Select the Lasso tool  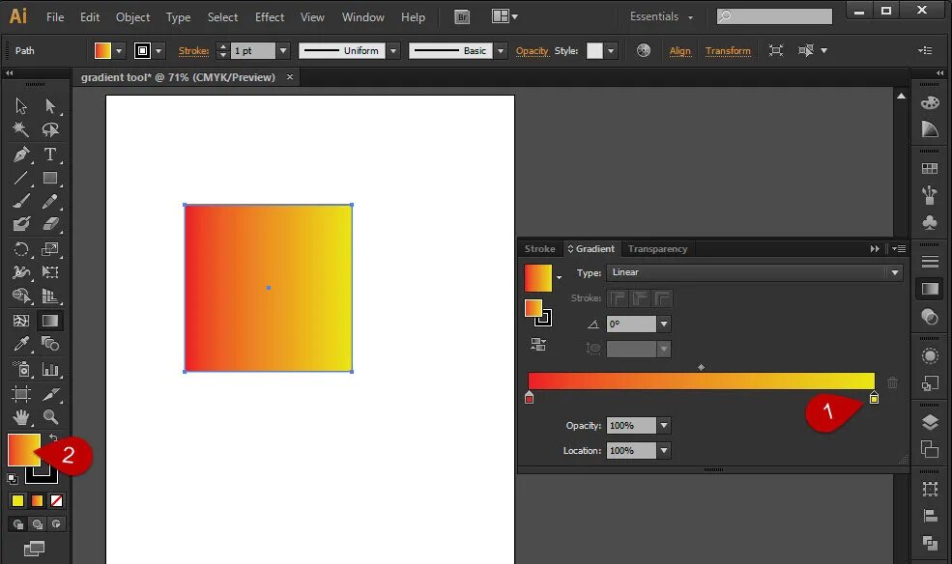(50, 129)
